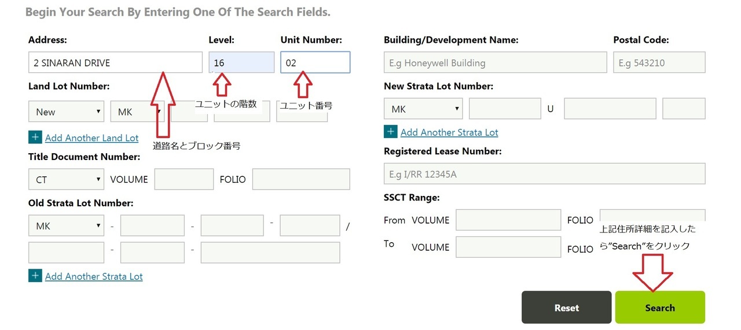Open the Title Document 'CT' dropdown

[x=67, y=179]
